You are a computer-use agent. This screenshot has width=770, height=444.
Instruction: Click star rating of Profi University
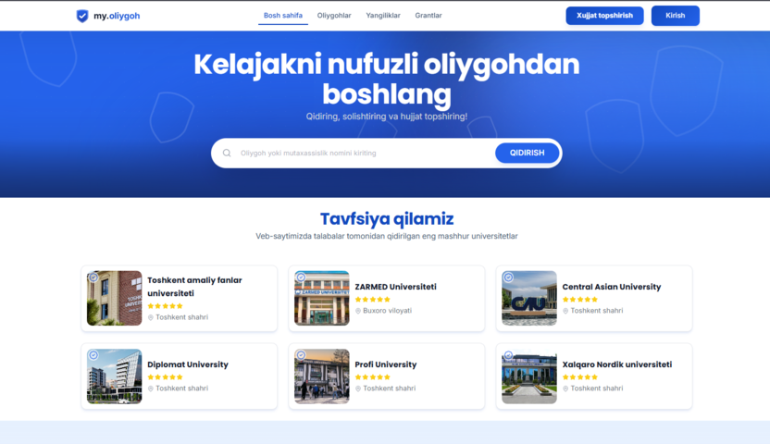pyautogui.click(x=372, y=377)
